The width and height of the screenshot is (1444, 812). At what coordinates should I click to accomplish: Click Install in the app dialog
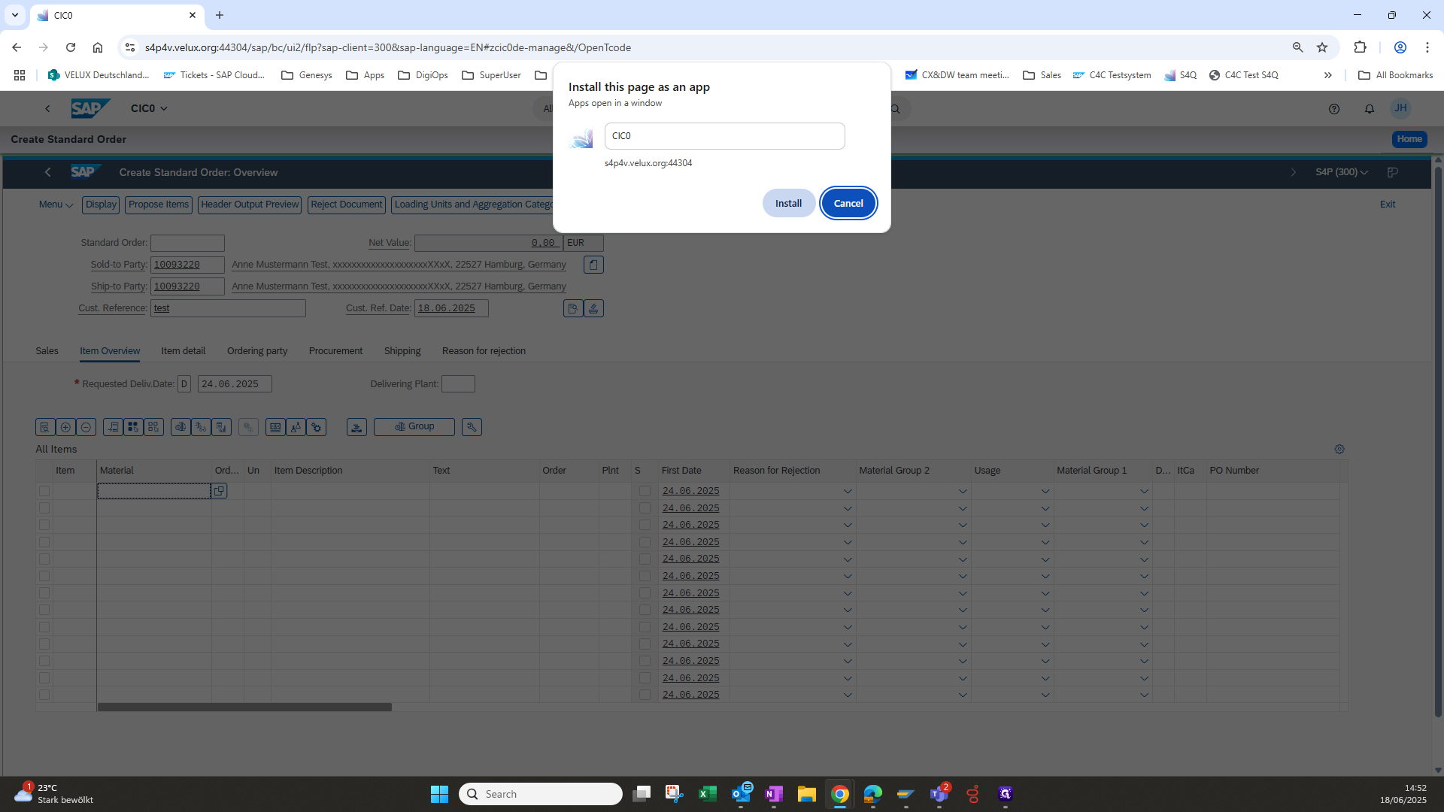point(788,203)
